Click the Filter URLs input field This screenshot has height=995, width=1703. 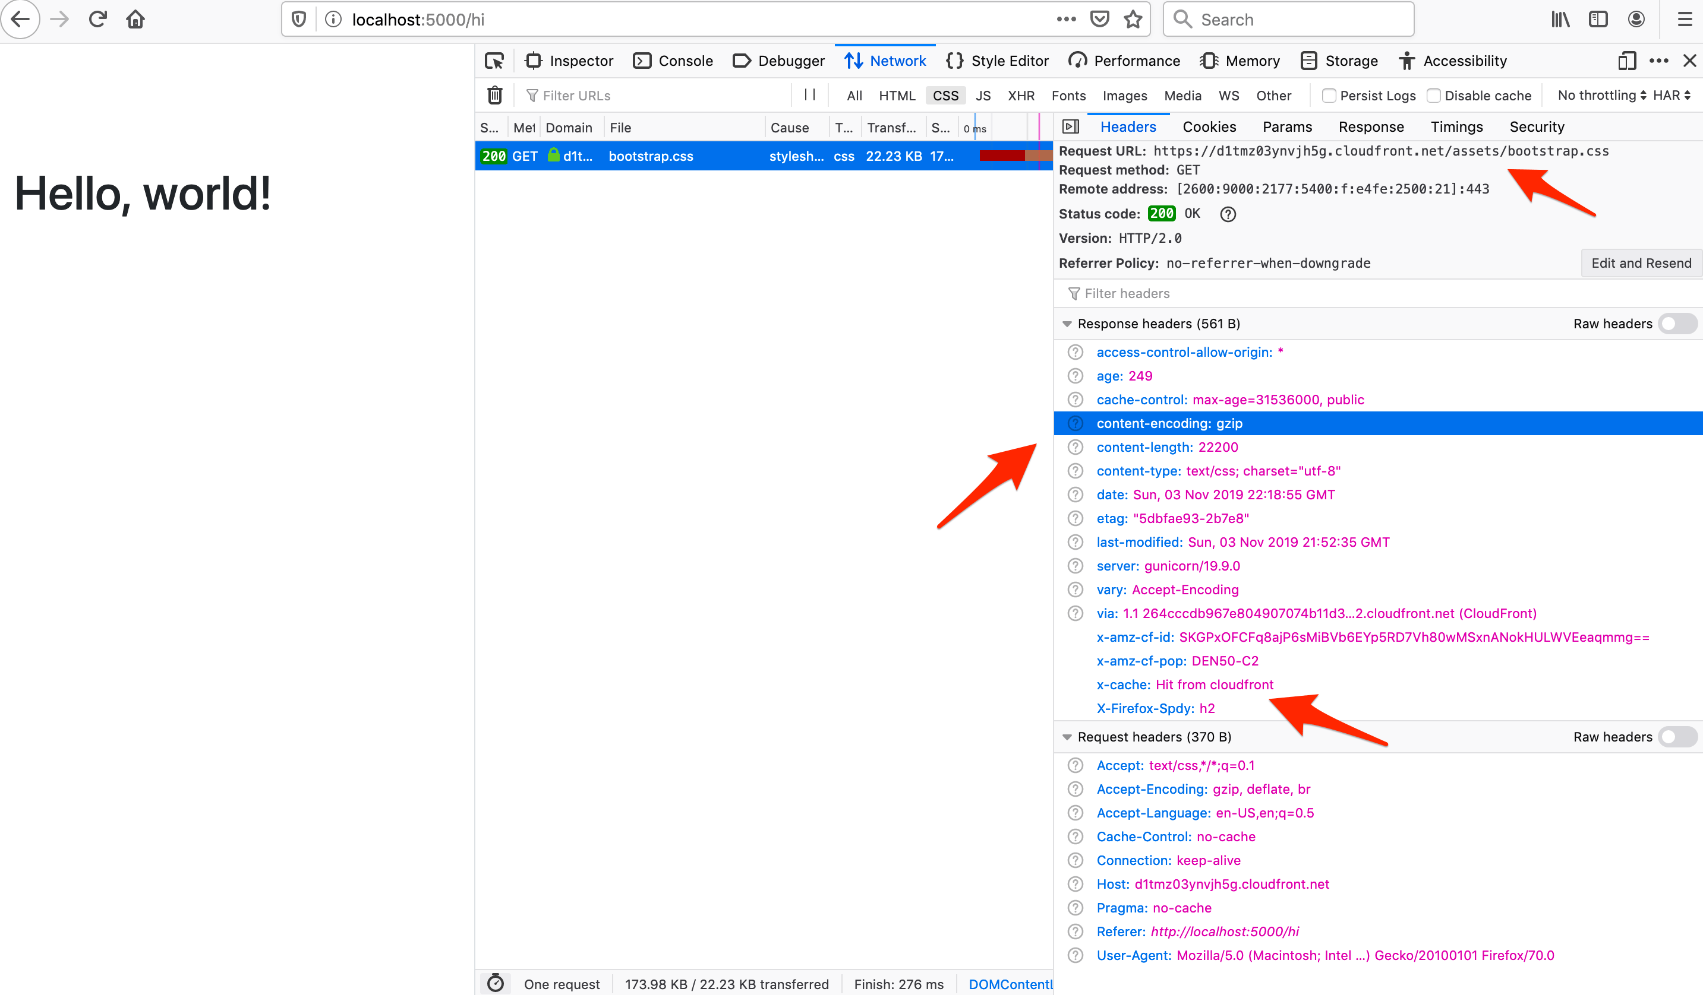pyautogui.click(x=608, y=94)
